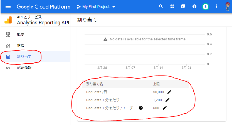Open the free trial gift icon
Image resolution: width=232 pixels, height=125 pixels.
(x=172, y=6)
